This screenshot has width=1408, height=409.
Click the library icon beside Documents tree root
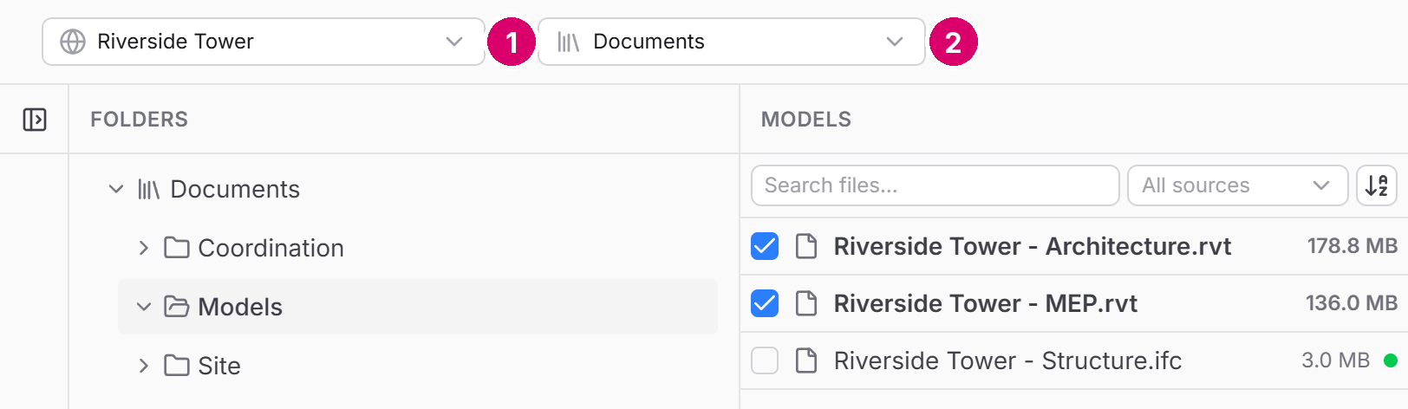tap(149, 189)
